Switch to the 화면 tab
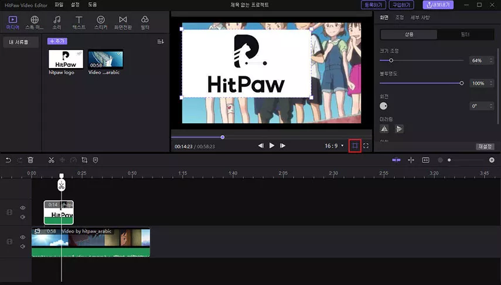This screenshot has width=501, height=285. [x=384, y=18]
